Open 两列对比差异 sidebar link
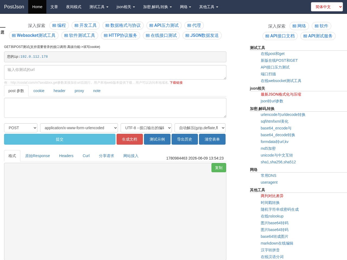 pyautogui.click(x=272, y=196)
